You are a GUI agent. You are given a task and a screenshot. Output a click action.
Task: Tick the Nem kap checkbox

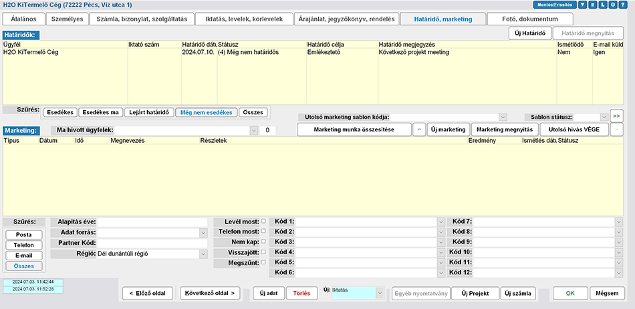pos(263,242)
